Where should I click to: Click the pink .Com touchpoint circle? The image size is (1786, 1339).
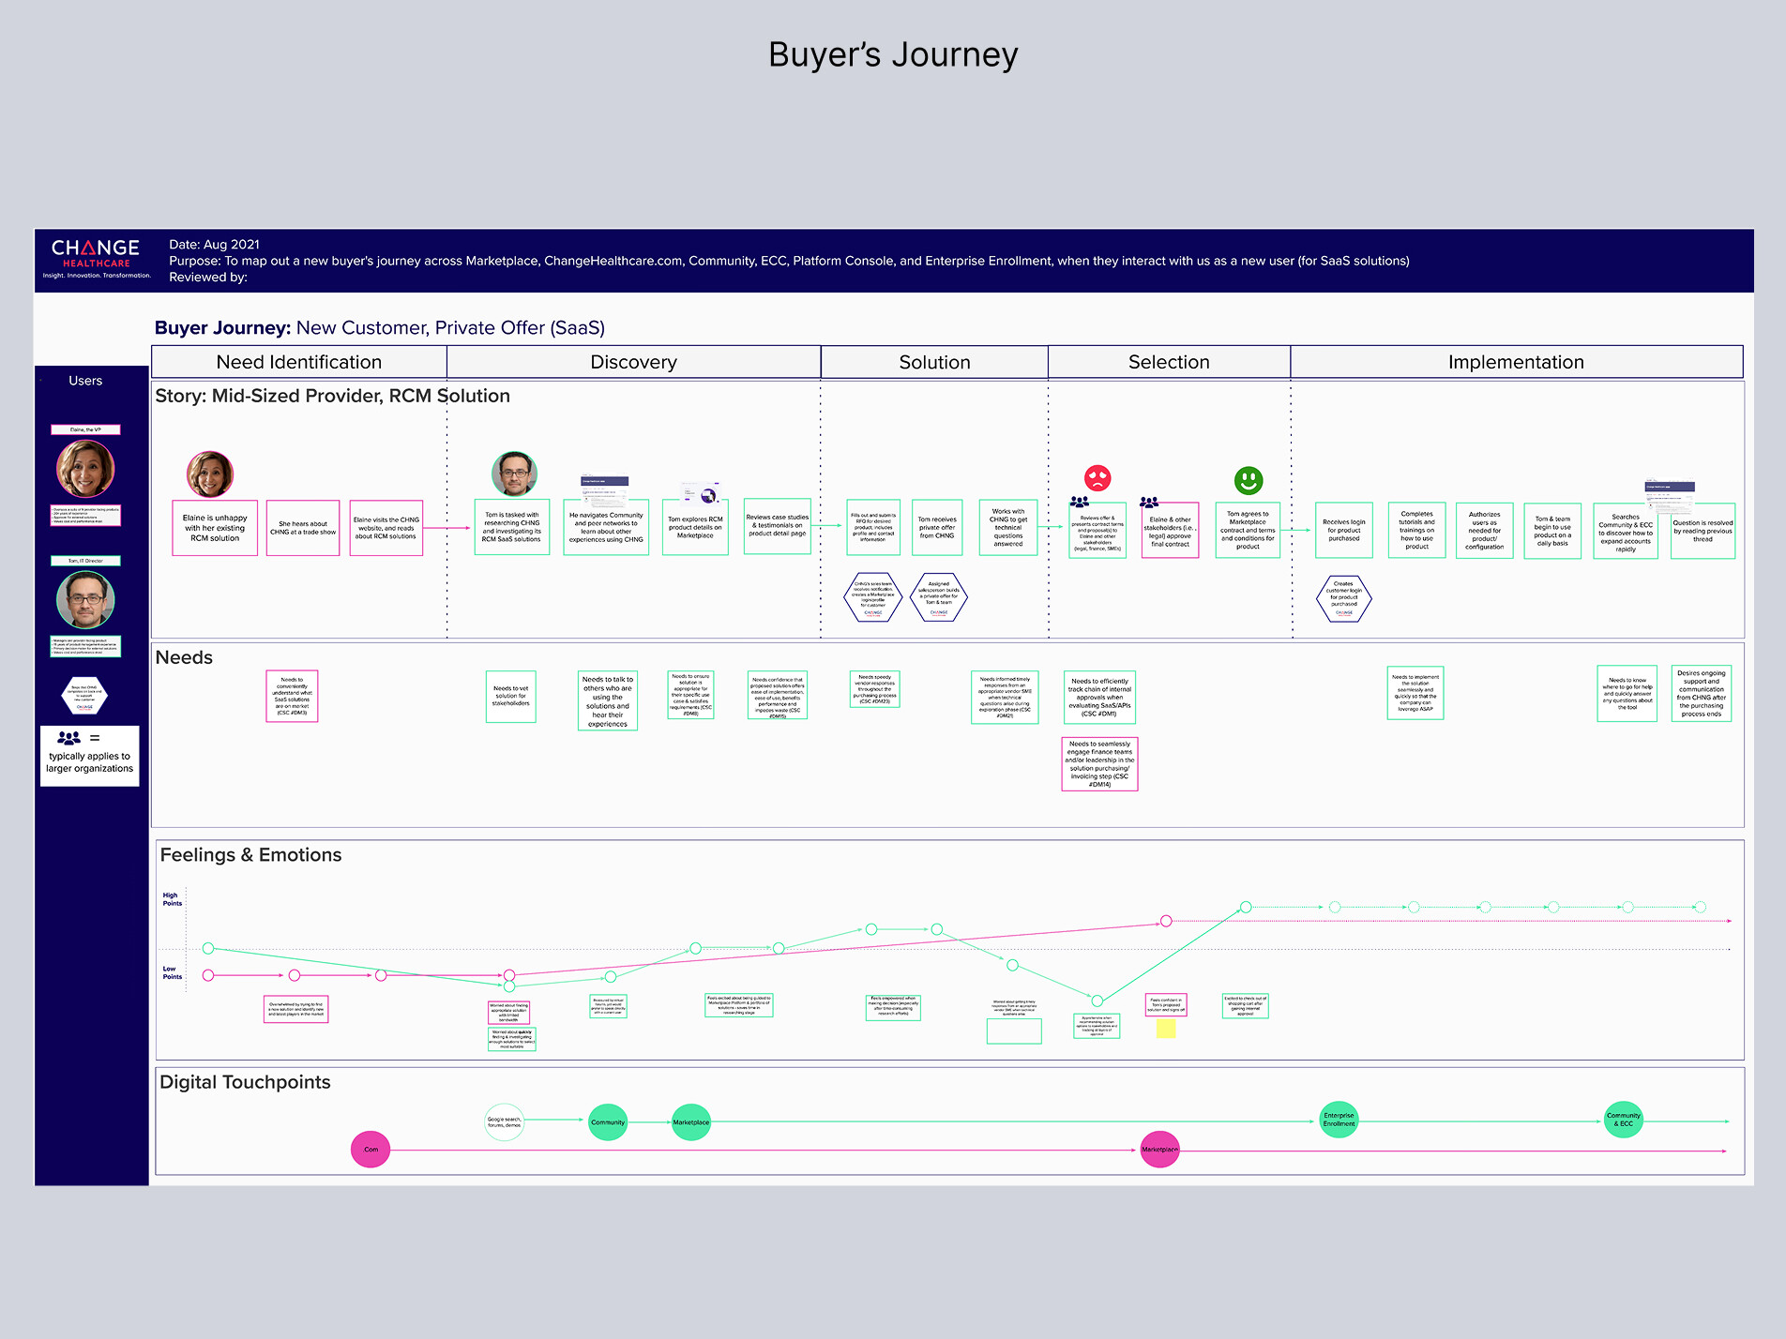pyautogui.click(x=371, y=1149)
